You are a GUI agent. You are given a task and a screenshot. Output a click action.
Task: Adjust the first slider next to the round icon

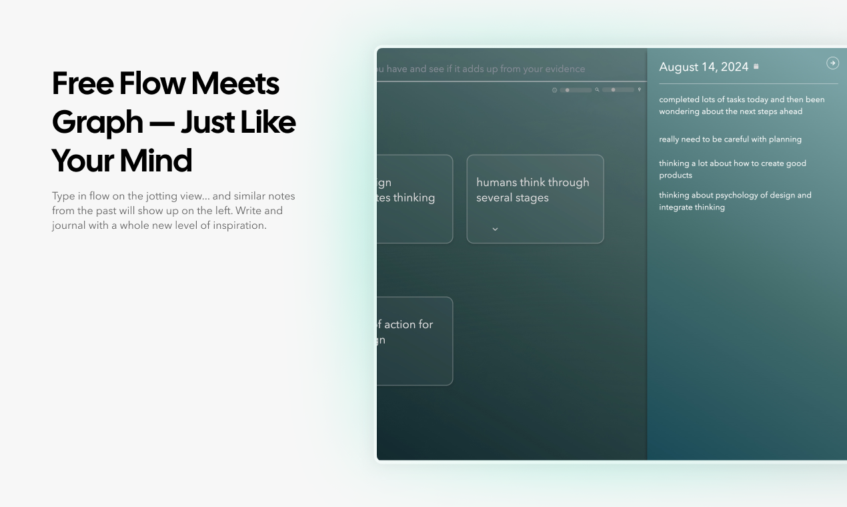point(576,90)
